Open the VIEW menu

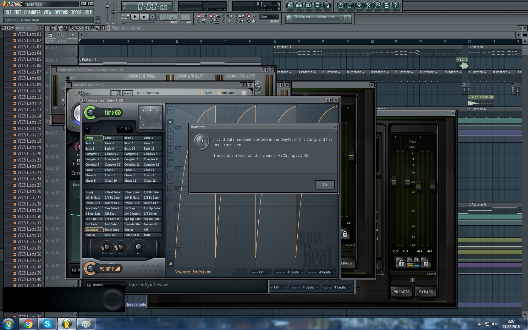(x=47, y=12)
